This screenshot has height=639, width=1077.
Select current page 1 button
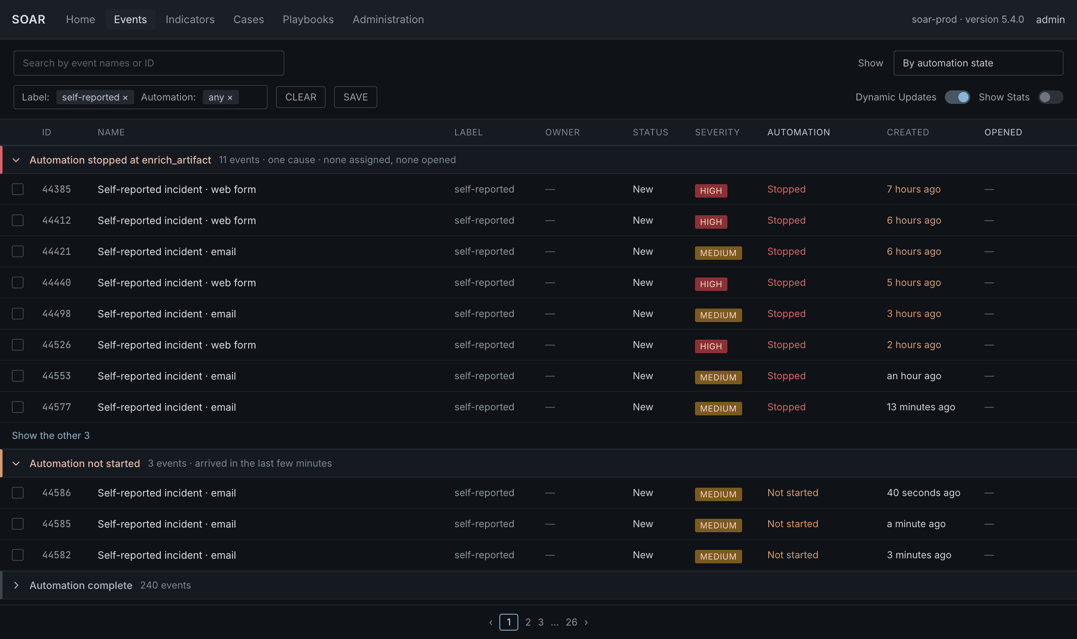point(509,622)
